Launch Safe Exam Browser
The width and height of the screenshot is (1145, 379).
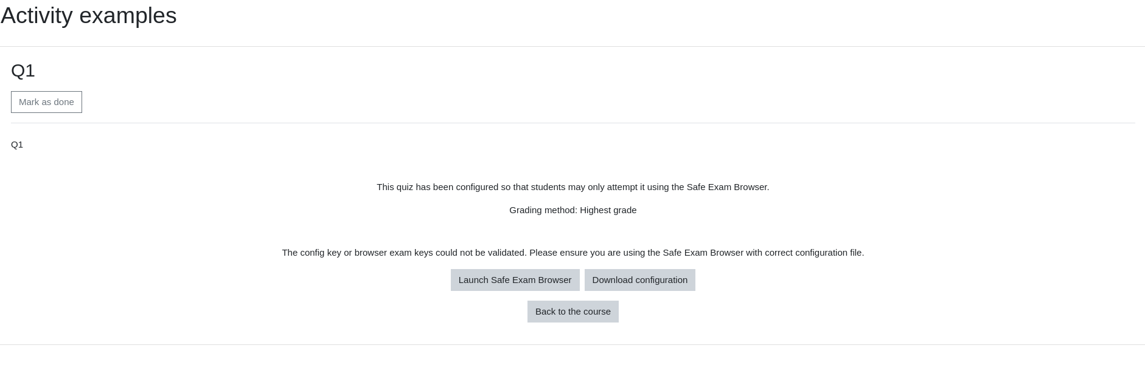tap(515, 280)
